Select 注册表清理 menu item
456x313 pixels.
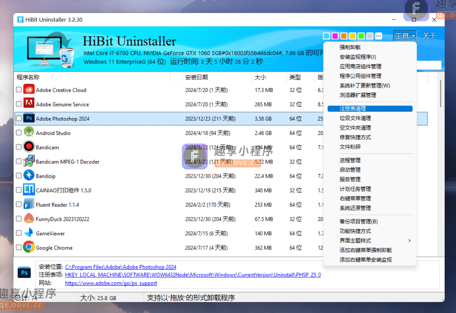coord(370,109)
